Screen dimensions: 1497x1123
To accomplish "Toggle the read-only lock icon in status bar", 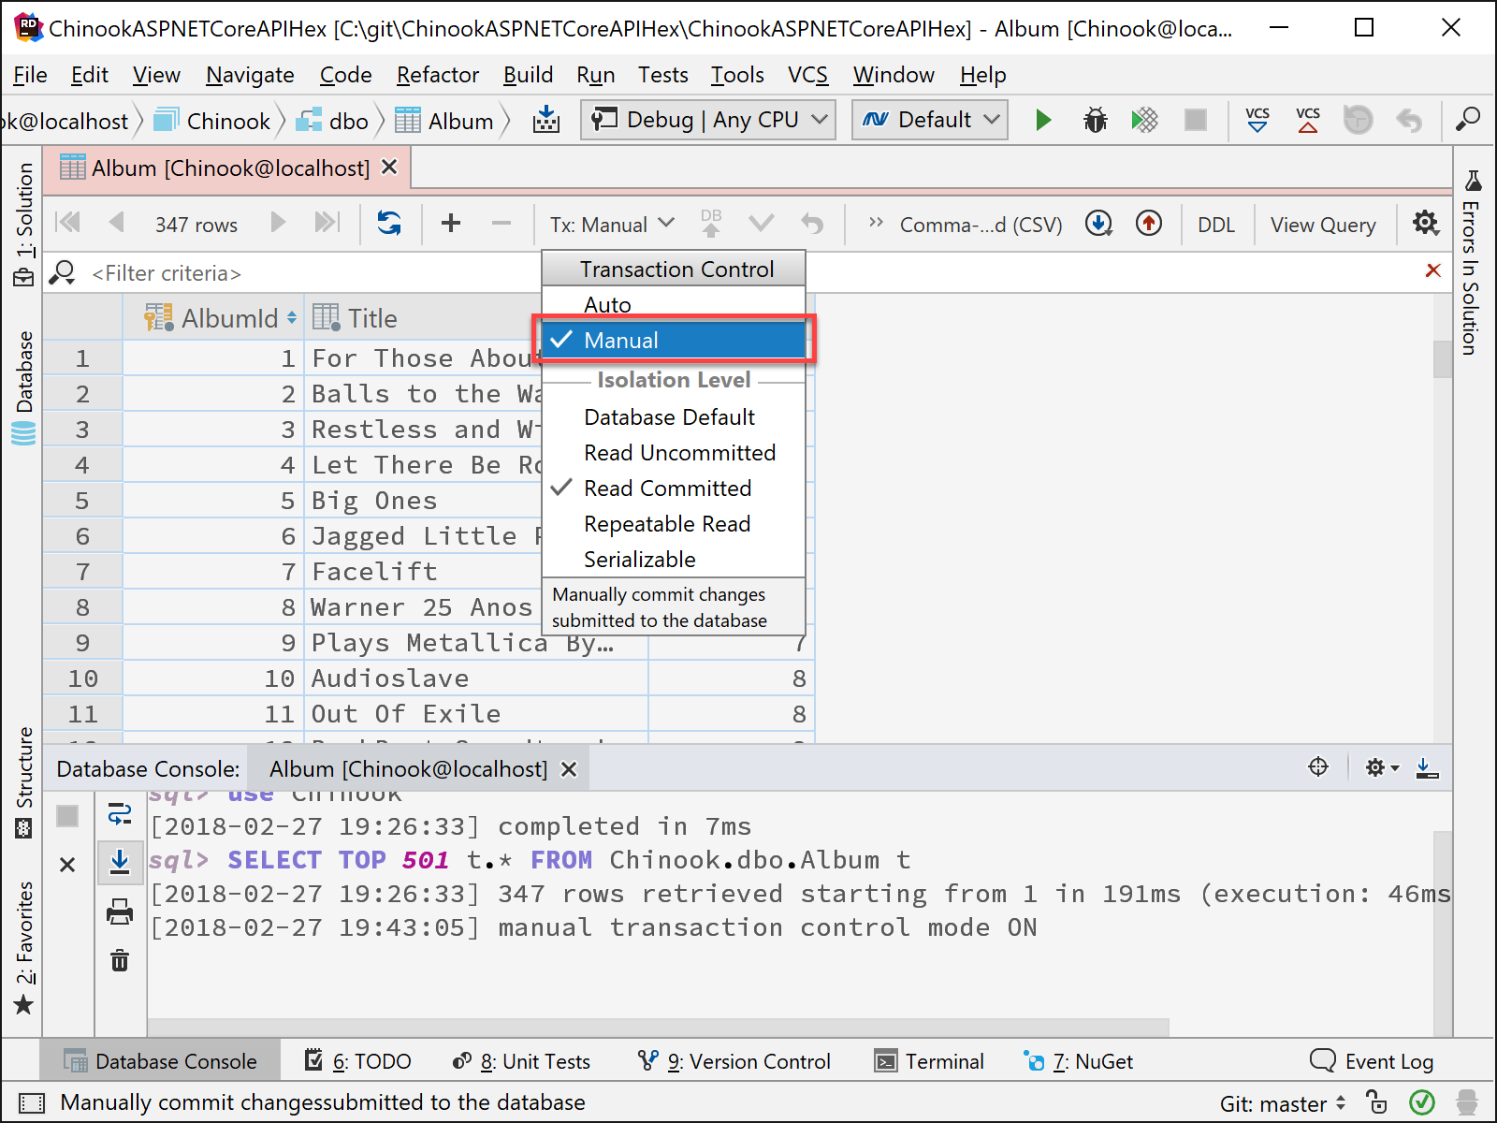I will pos(1375,1101).
